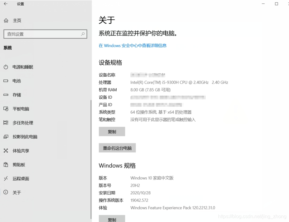Copy Windows specifications with lower 复制 button

tap(112, 219)
